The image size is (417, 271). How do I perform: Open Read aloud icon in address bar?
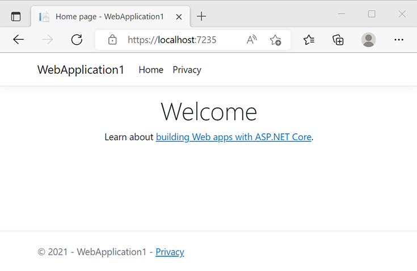click(251, 40)
